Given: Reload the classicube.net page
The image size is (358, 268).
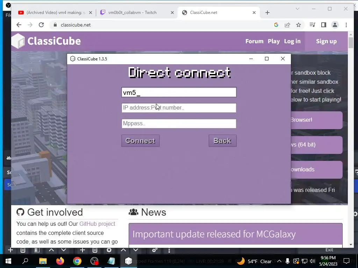Looking at the screenshot, I should [x=41, y=25].
